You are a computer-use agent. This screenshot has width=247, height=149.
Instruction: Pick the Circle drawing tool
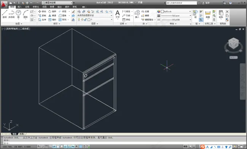[x=19, y=14]
